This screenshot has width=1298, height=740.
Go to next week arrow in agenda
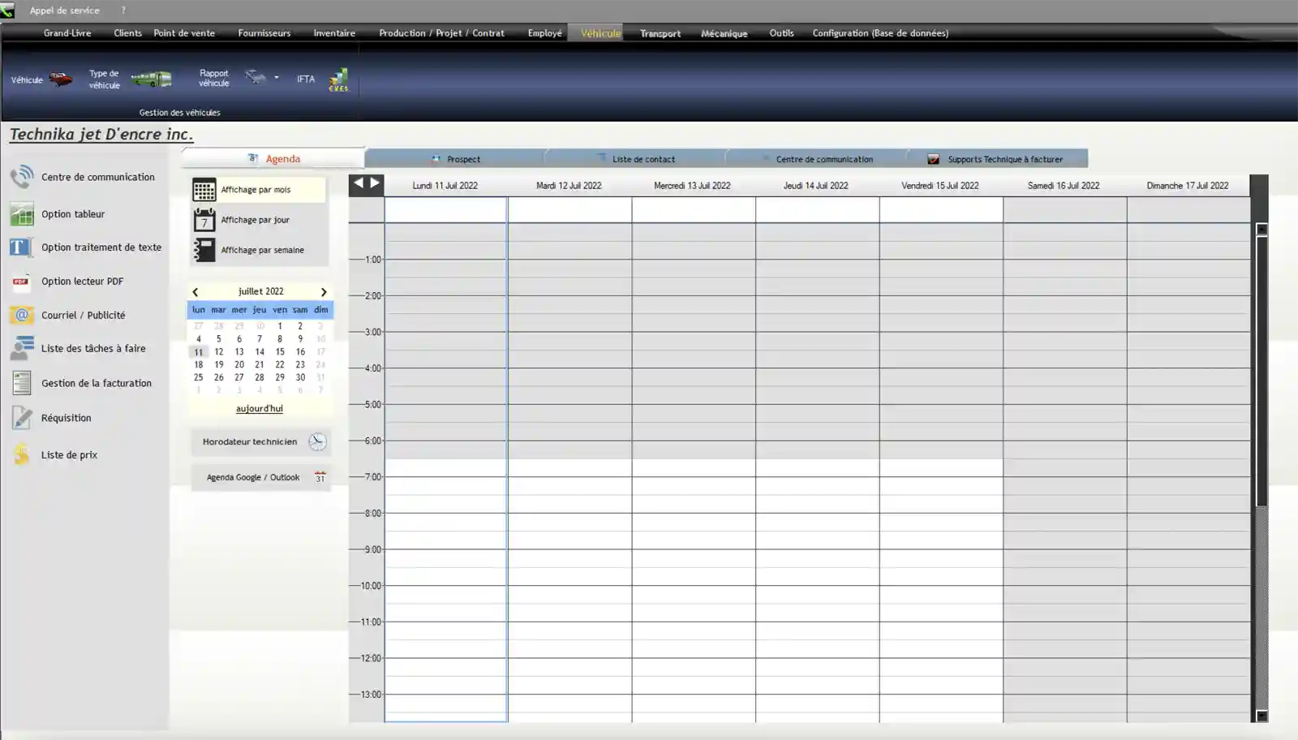tap(375, 183)
